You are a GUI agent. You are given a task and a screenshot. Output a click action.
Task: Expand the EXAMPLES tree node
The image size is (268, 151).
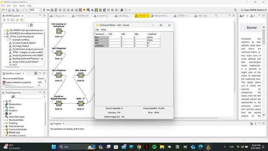(x=5, y=33)
